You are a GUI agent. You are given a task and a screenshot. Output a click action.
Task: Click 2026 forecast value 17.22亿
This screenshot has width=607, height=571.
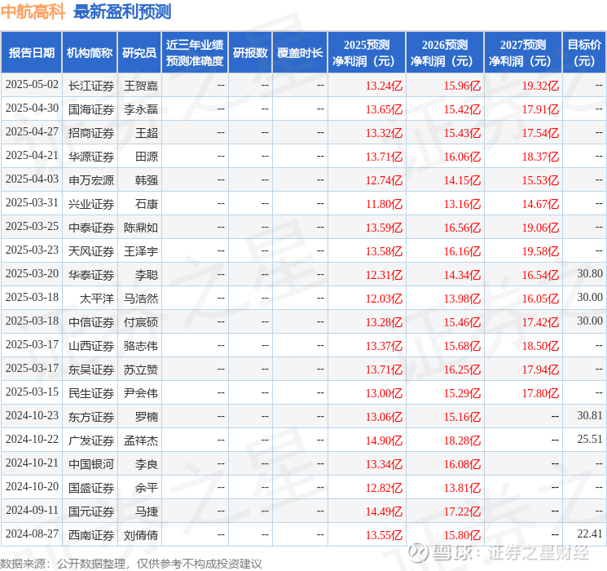(x=462, y=511)
